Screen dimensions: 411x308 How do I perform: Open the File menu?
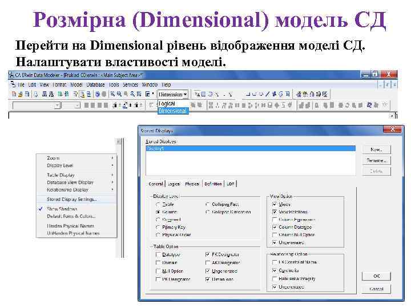(21, 84)
